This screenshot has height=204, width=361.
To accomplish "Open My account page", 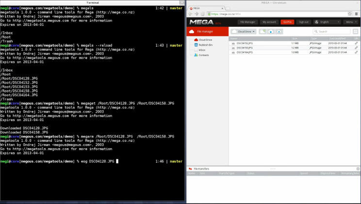I will 269,22.
